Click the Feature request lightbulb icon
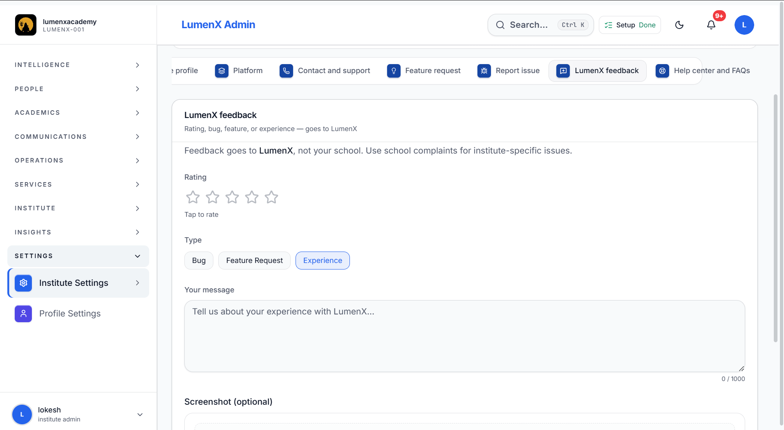The image size is (784, 430). point(394,71)
